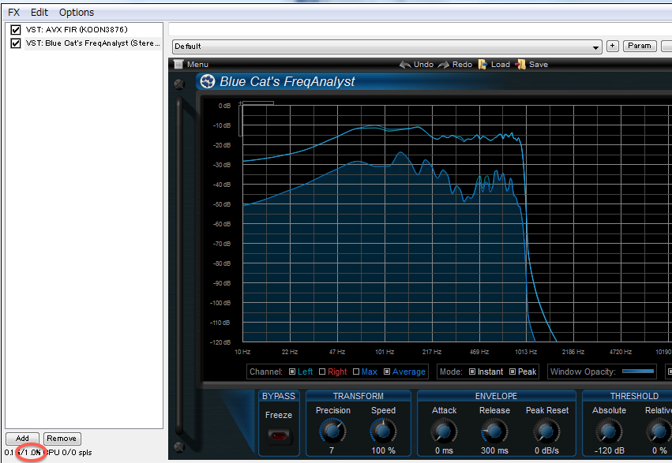672x463 pixels.
Task: Open the Default preset dropdown
Action: [x=387, y=47]
